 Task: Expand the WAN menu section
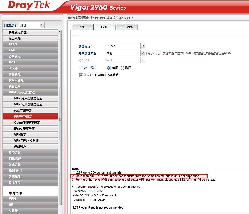(30, 44)
